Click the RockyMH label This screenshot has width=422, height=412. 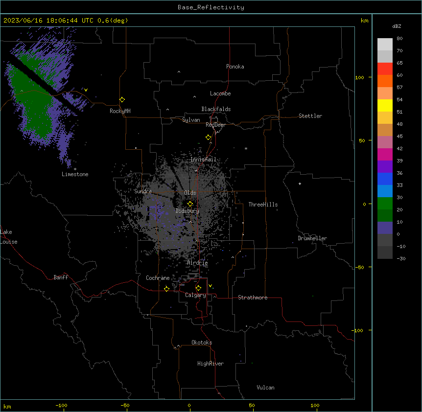coord(120,111)
